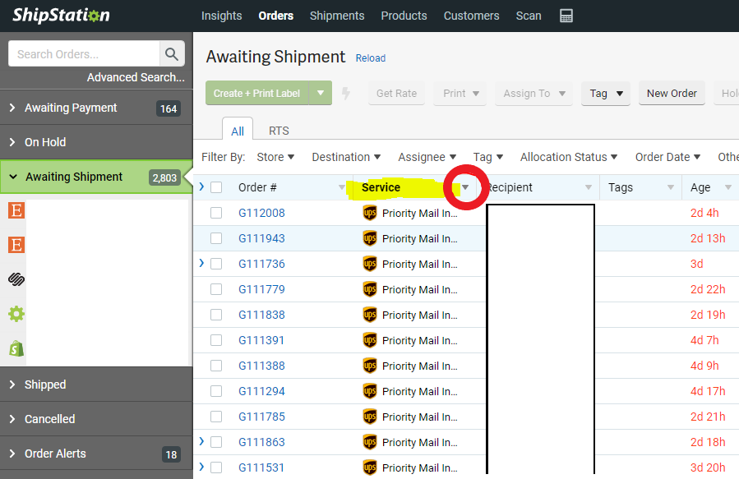
Task: Click the lightning bolt quick-ship icon
Action: click(346, 94)
